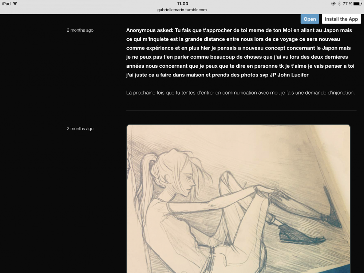The width and height of the screenshot is (364, 273).
Task: Tap the Wi-Fi icon in status bar
Action: pyautogui.click(x=15, y=4)
